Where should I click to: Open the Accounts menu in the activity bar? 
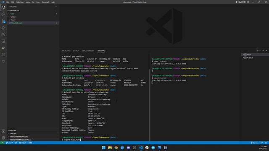[x=3, y=131]
